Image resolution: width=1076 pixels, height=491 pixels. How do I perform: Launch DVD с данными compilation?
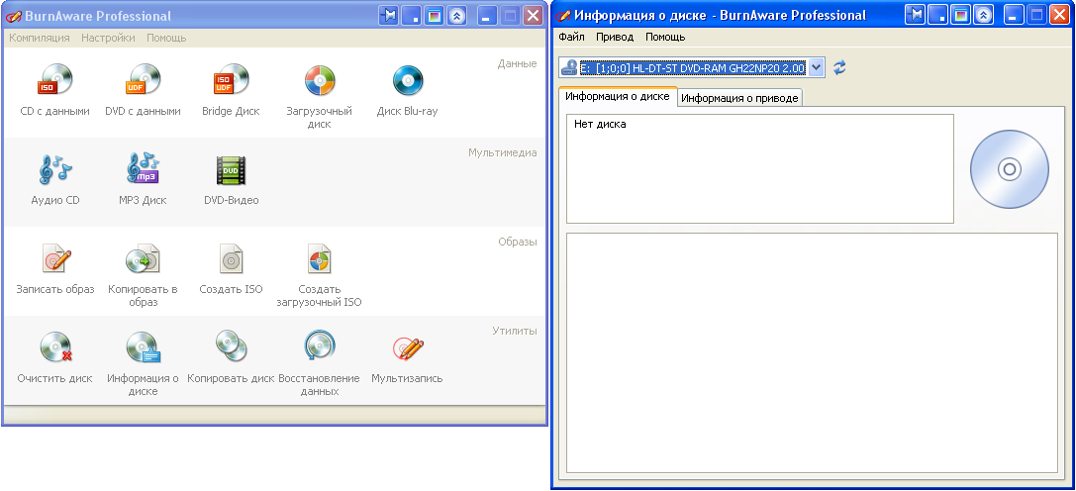(143, 79)
